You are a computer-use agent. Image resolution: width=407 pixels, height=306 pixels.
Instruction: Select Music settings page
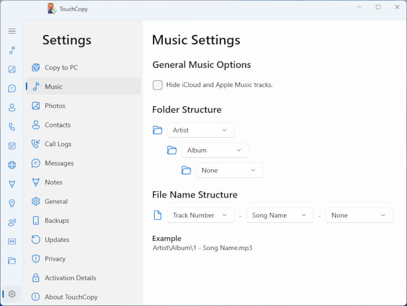pos(83,86)
